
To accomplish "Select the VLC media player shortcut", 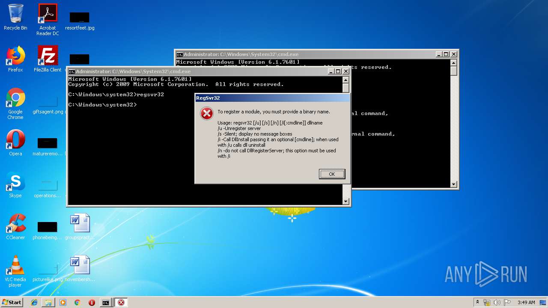I will 15,271.
